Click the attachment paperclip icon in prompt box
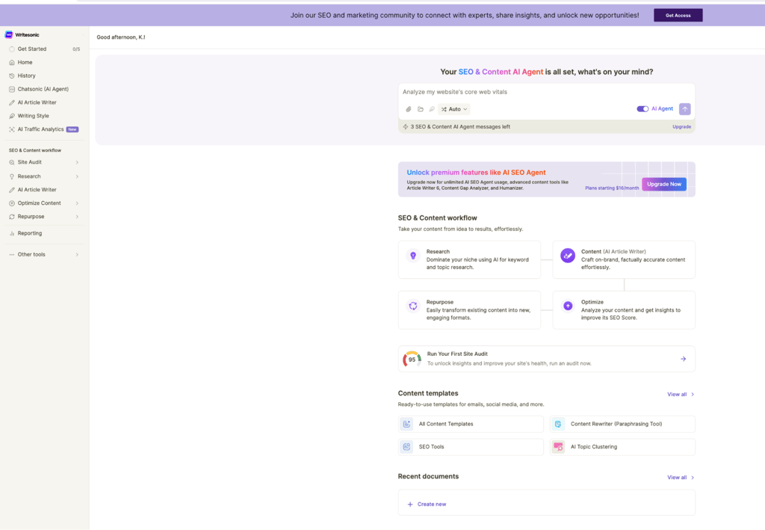This screenshot has height=530, width=765. click(x=409, y=109)
